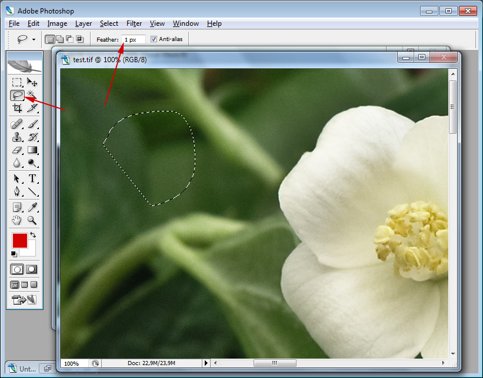Viewport: 483px width, 378px height.
Task: Select the Eraser tool
Action: (17, 150)
